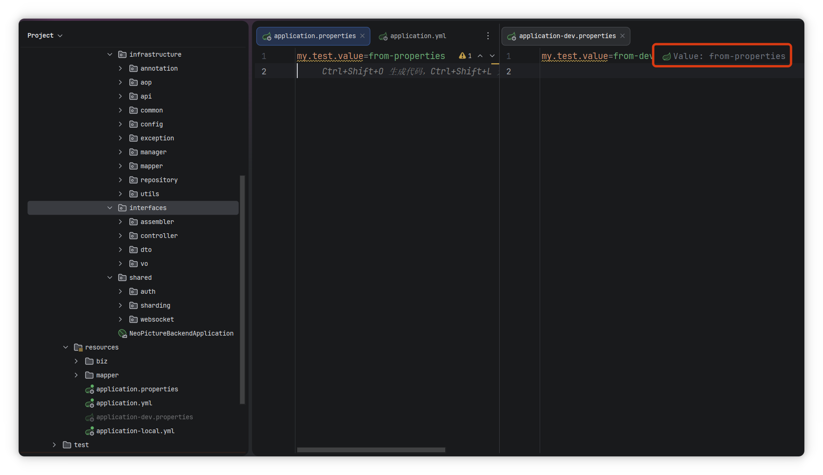
Task: Expand the controller package
Action: [120, 236]
